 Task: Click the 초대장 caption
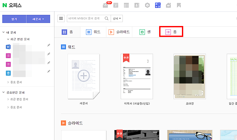click(x=190, y=103)
